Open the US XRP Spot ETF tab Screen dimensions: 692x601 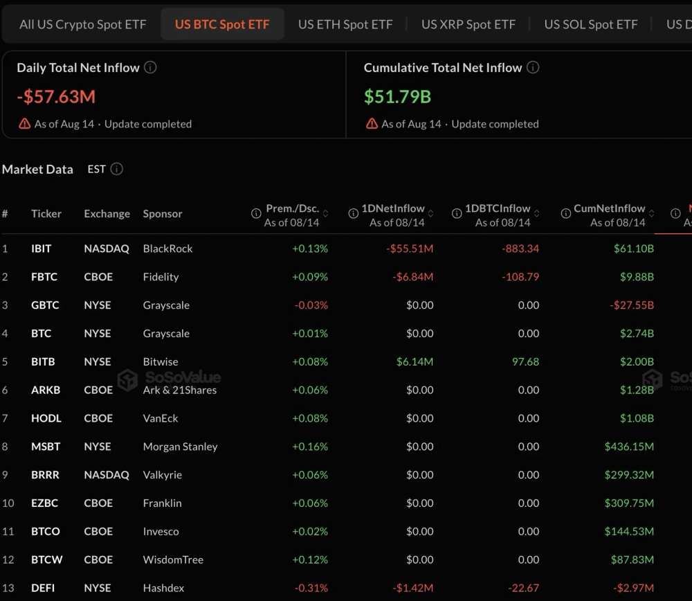click(468, 24)
